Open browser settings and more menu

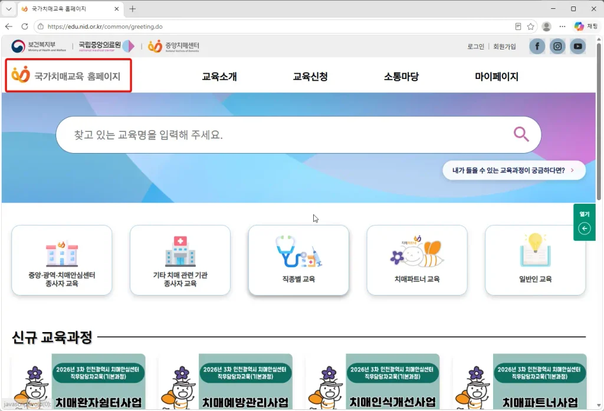point(562,26)
